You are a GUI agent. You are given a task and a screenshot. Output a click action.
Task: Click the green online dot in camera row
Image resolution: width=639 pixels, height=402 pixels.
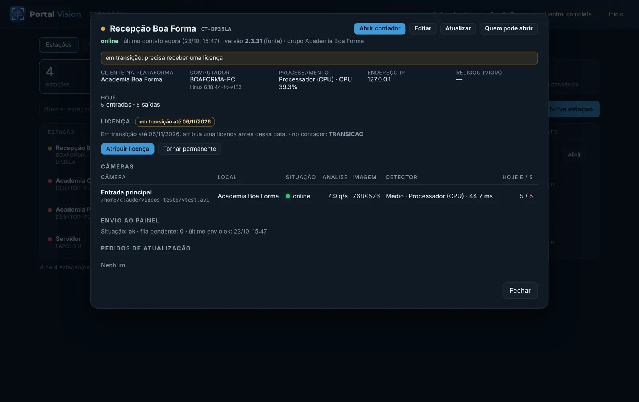pos(288,196)
